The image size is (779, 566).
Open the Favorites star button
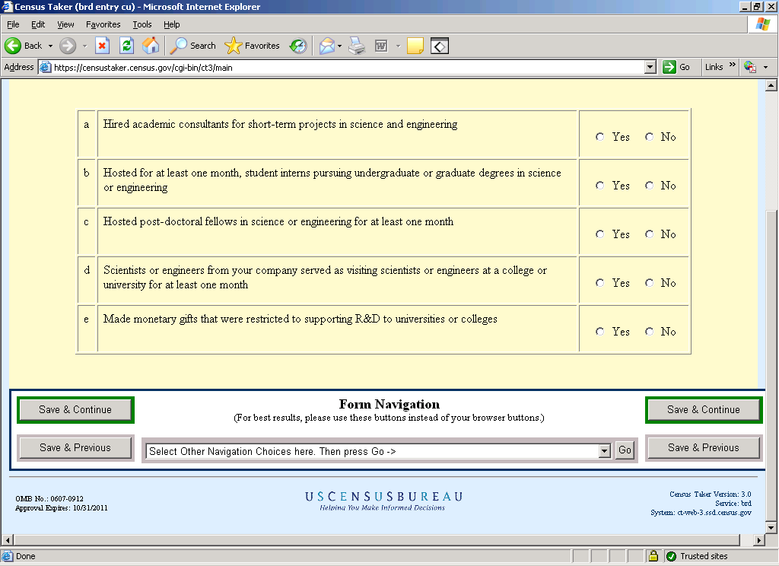253,46
